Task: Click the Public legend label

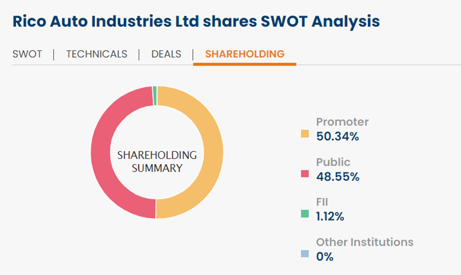Action: point(333,162)
